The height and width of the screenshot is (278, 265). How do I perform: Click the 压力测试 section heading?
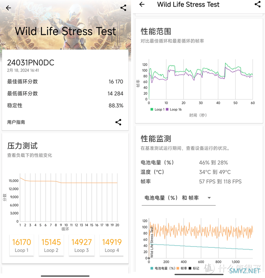click(22, 146)
